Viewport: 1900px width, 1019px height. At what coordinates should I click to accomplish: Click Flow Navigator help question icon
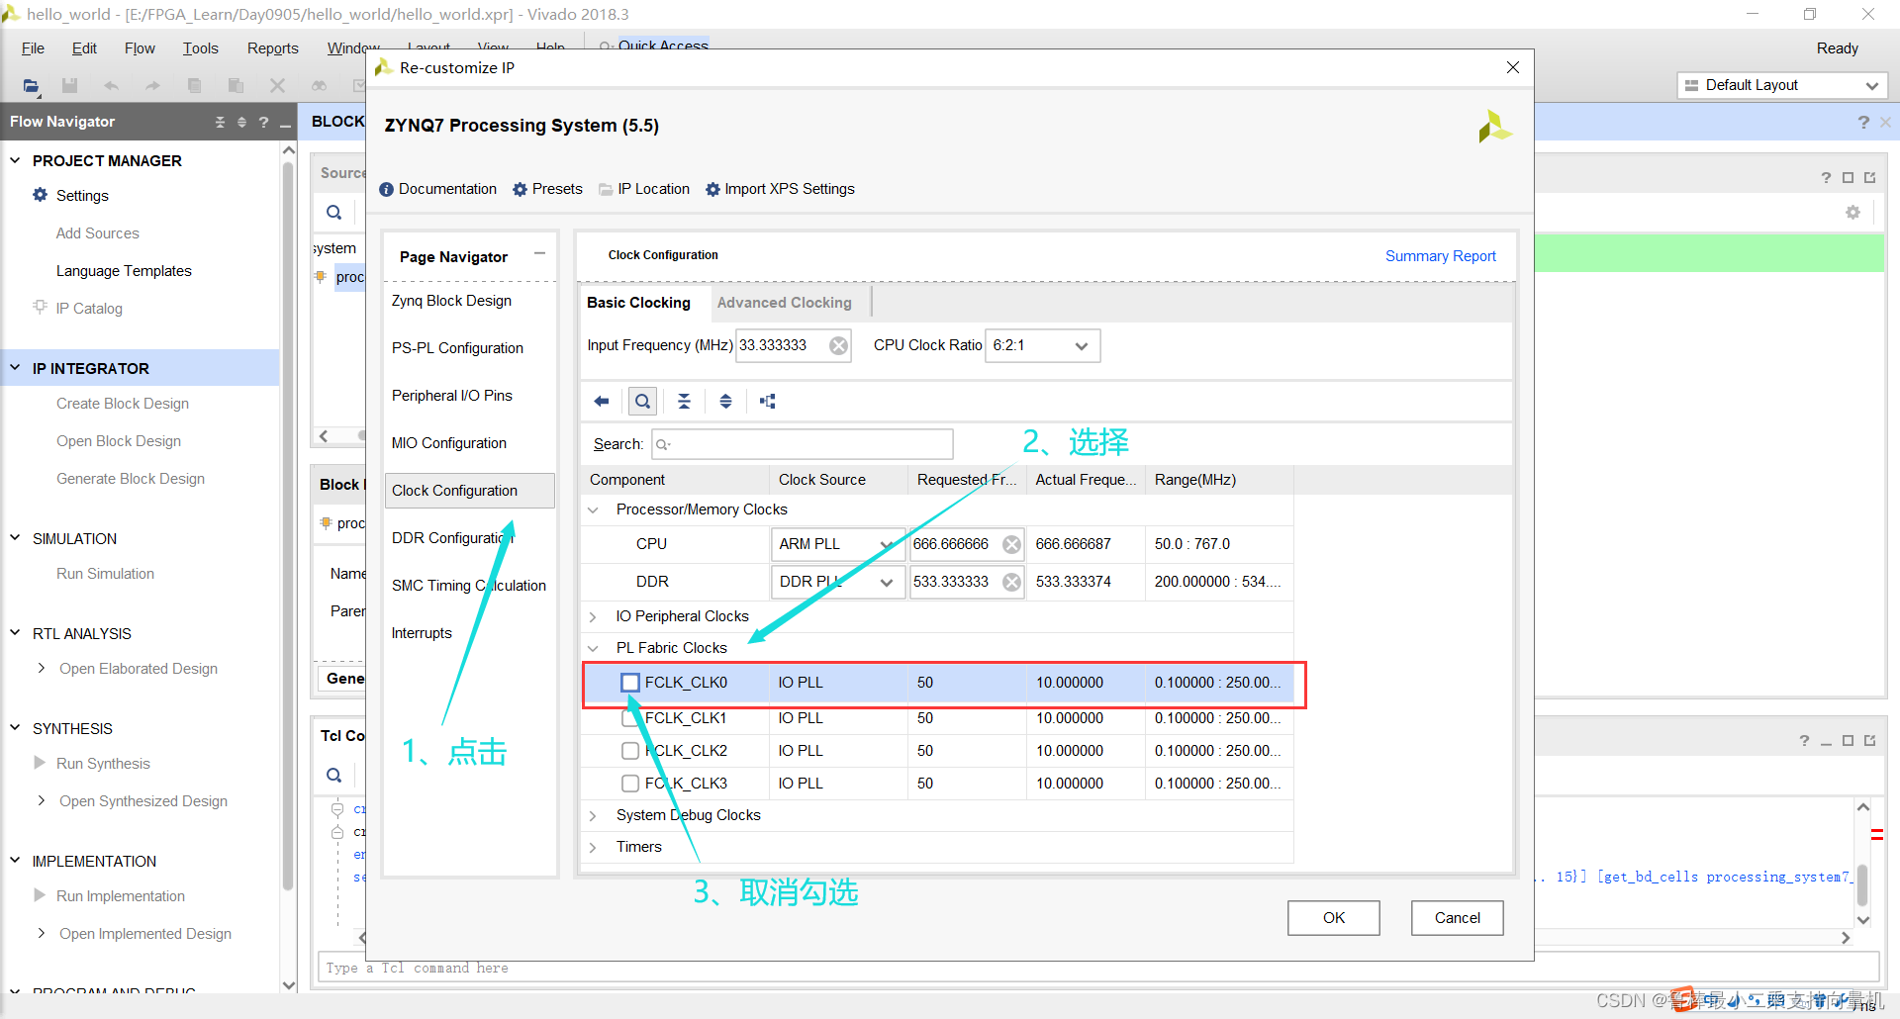pos(263,122)
